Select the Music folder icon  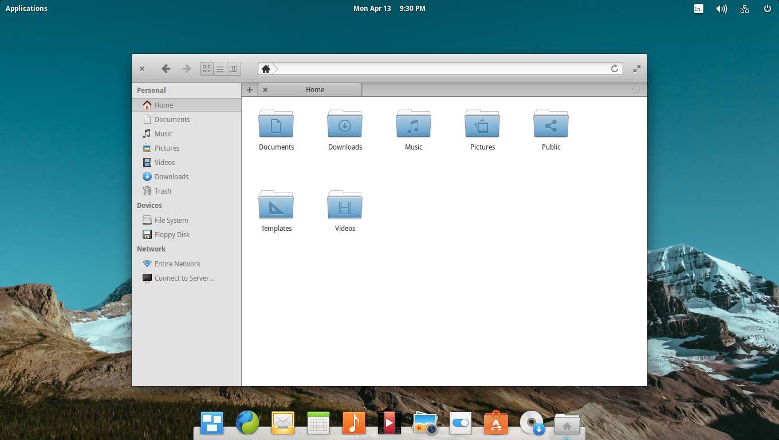[414, 123]
